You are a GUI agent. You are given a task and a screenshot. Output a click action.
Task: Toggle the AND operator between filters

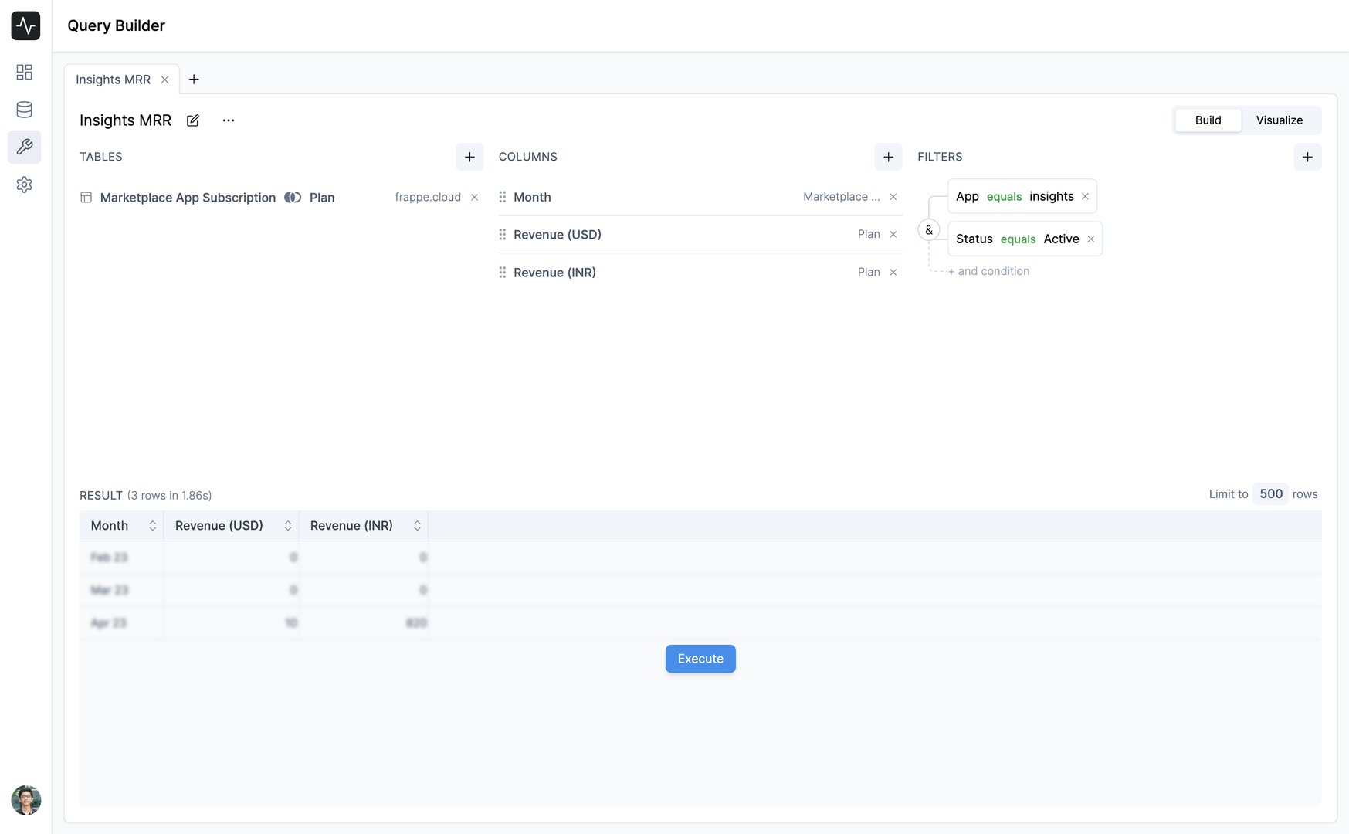(928, 229)
